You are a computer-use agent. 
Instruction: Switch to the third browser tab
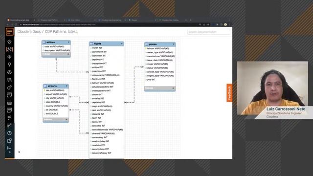pyautogui.click(x=81, y=20)
